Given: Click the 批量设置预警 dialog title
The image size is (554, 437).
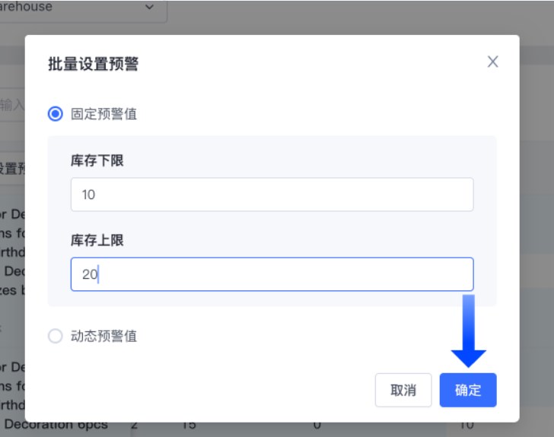Looking at the screenshot, I should [x=94, y=63].
